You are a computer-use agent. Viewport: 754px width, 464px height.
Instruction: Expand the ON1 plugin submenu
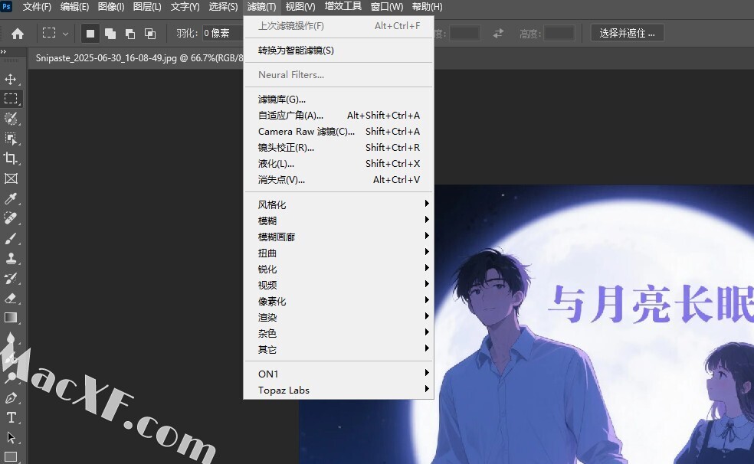pyautogui.click(x=339, y=374)
